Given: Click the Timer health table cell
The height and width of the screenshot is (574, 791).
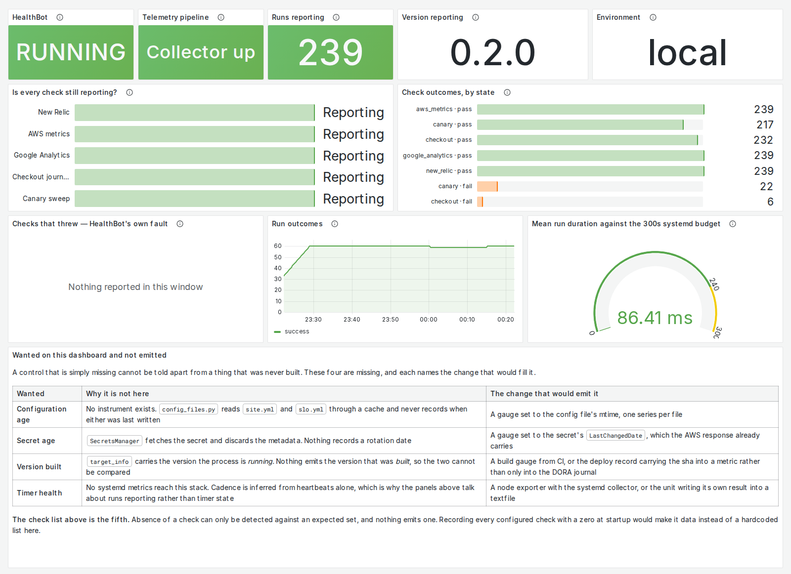Looking at the screenshot, I should 47,493.
